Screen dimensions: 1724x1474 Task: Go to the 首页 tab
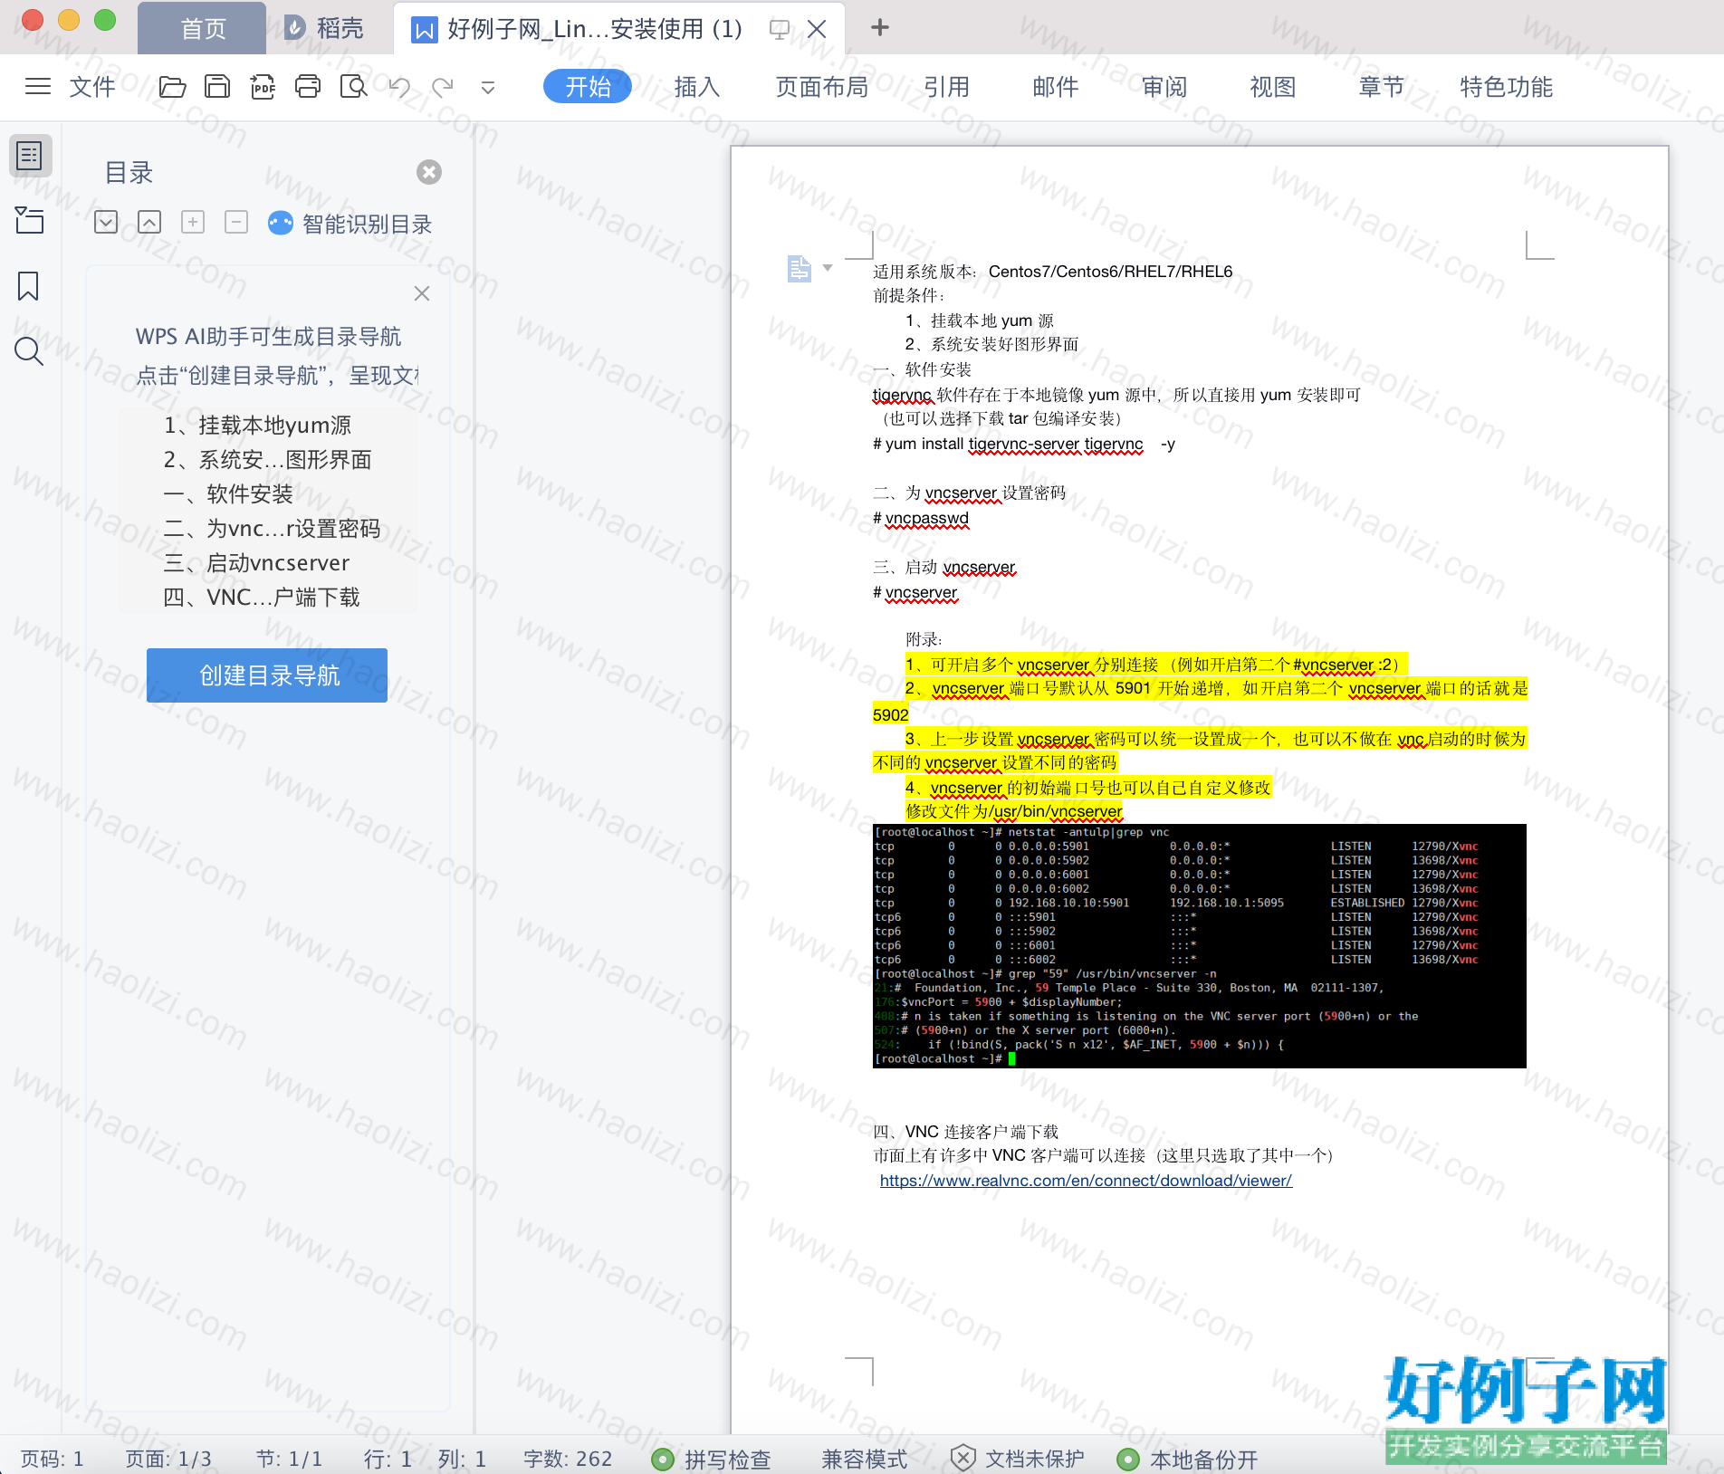pos(202,29)
